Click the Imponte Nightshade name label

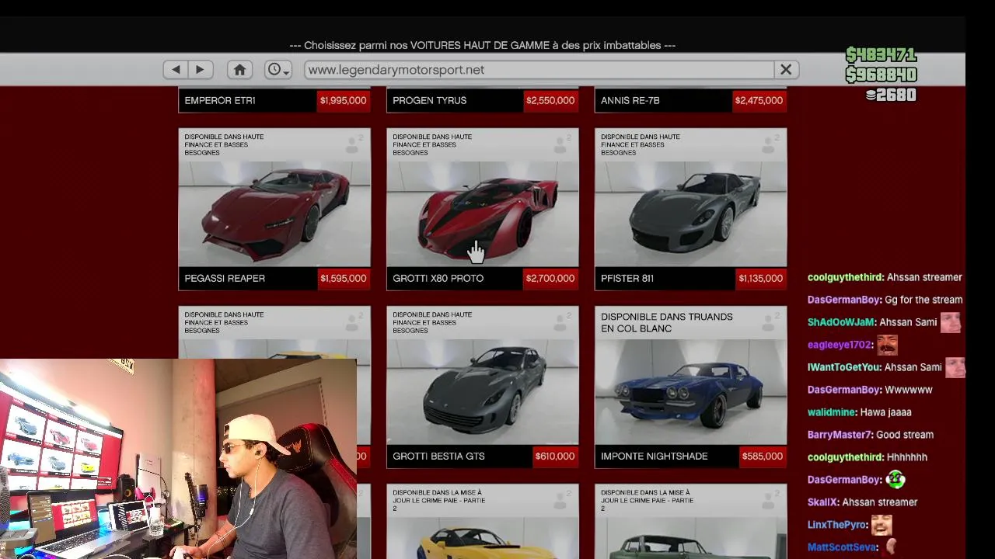pyautogui.click(x=654, y=456)
